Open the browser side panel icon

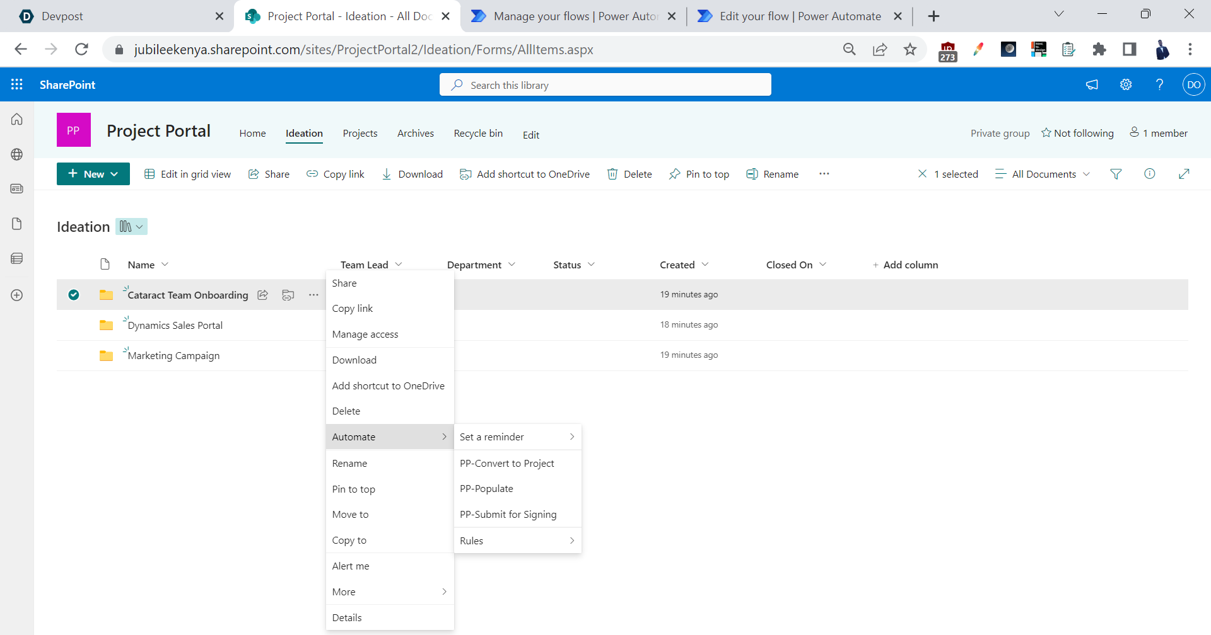(1130, 49)
